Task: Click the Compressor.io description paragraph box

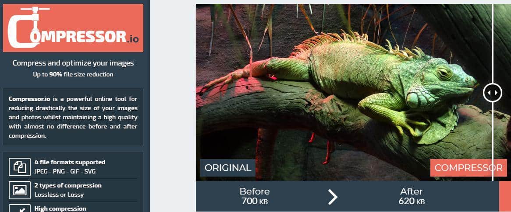Action: click(73, 117)
